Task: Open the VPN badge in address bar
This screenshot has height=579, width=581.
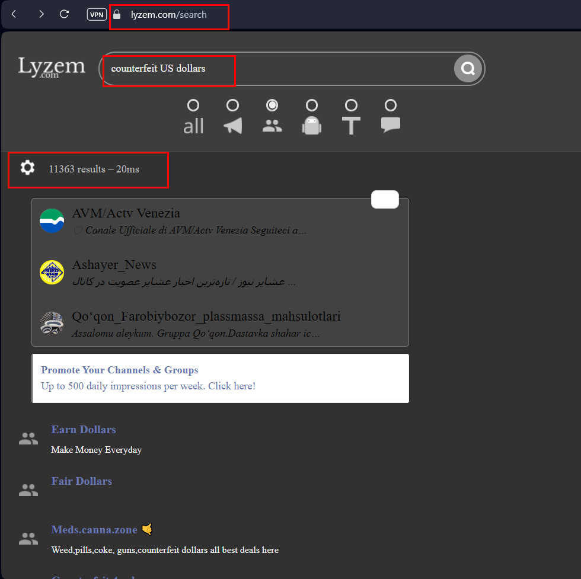Action: pyautogui.click(x=97, y=14)
